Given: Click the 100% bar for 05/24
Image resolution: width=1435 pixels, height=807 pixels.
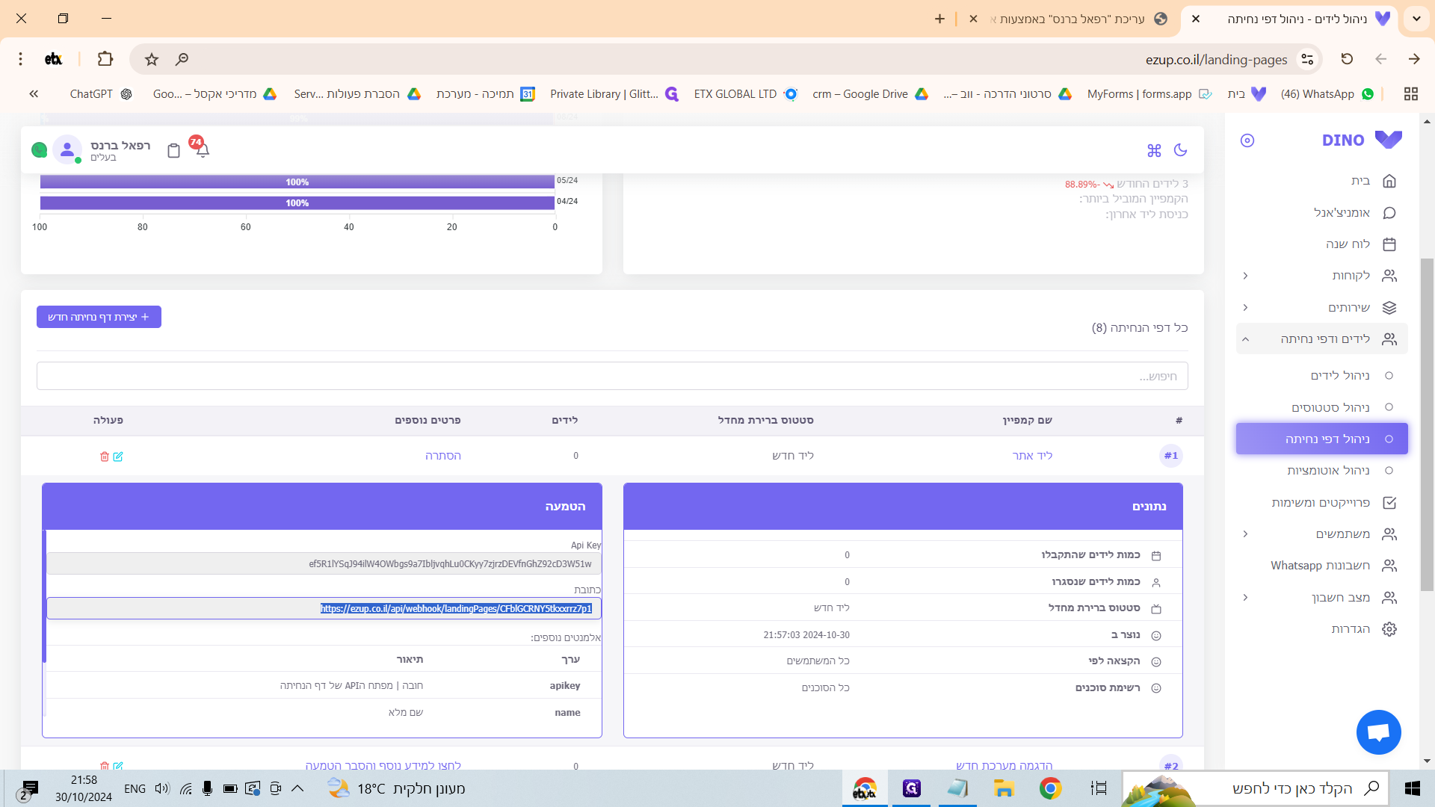Looking at the screenshot, I should click(297, 182).
